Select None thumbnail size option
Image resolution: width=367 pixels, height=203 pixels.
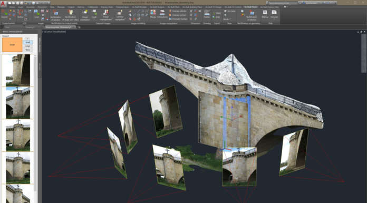pos(27,50)
